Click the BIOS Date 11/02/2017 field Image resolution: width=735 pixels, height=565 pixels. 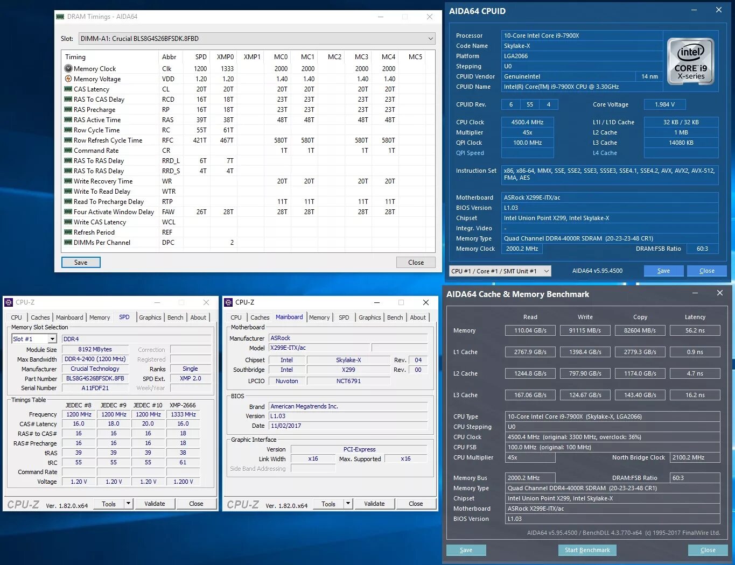point(349,426)
